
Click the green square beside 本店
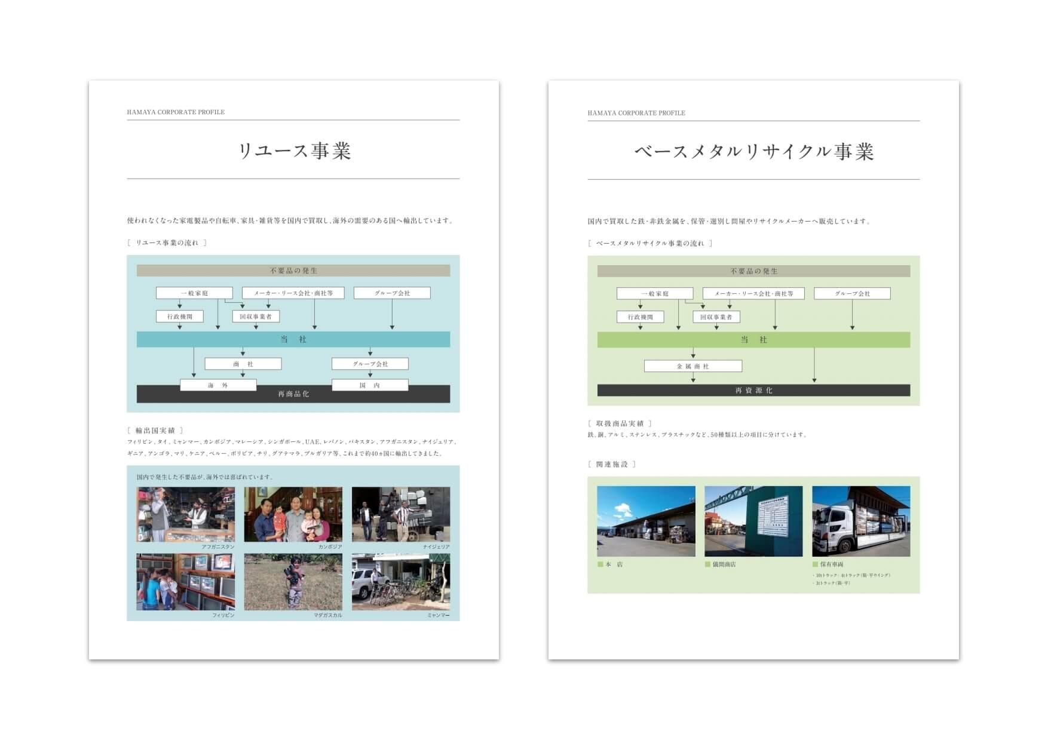[600, 564]
